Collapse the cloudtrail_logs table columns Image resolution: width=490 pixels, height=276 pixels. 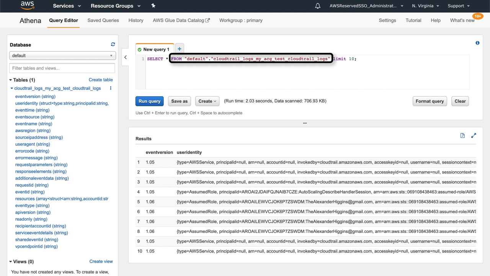[12, 89]
